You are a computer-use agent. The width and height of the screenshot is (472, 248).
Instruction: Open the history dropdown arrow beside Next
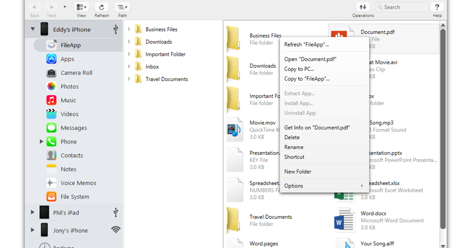(x=65, y=7)
